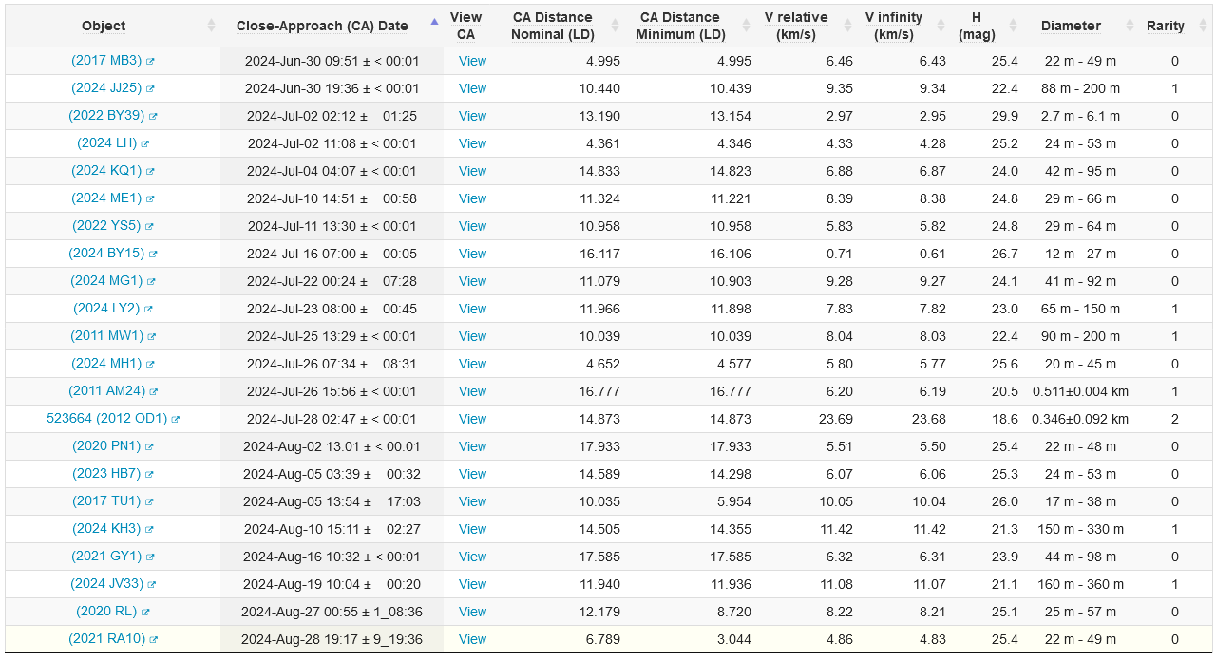1216x661 pixels.
Task: Select diameter 0.346±0.092 km
Action: click(1081, 419)
